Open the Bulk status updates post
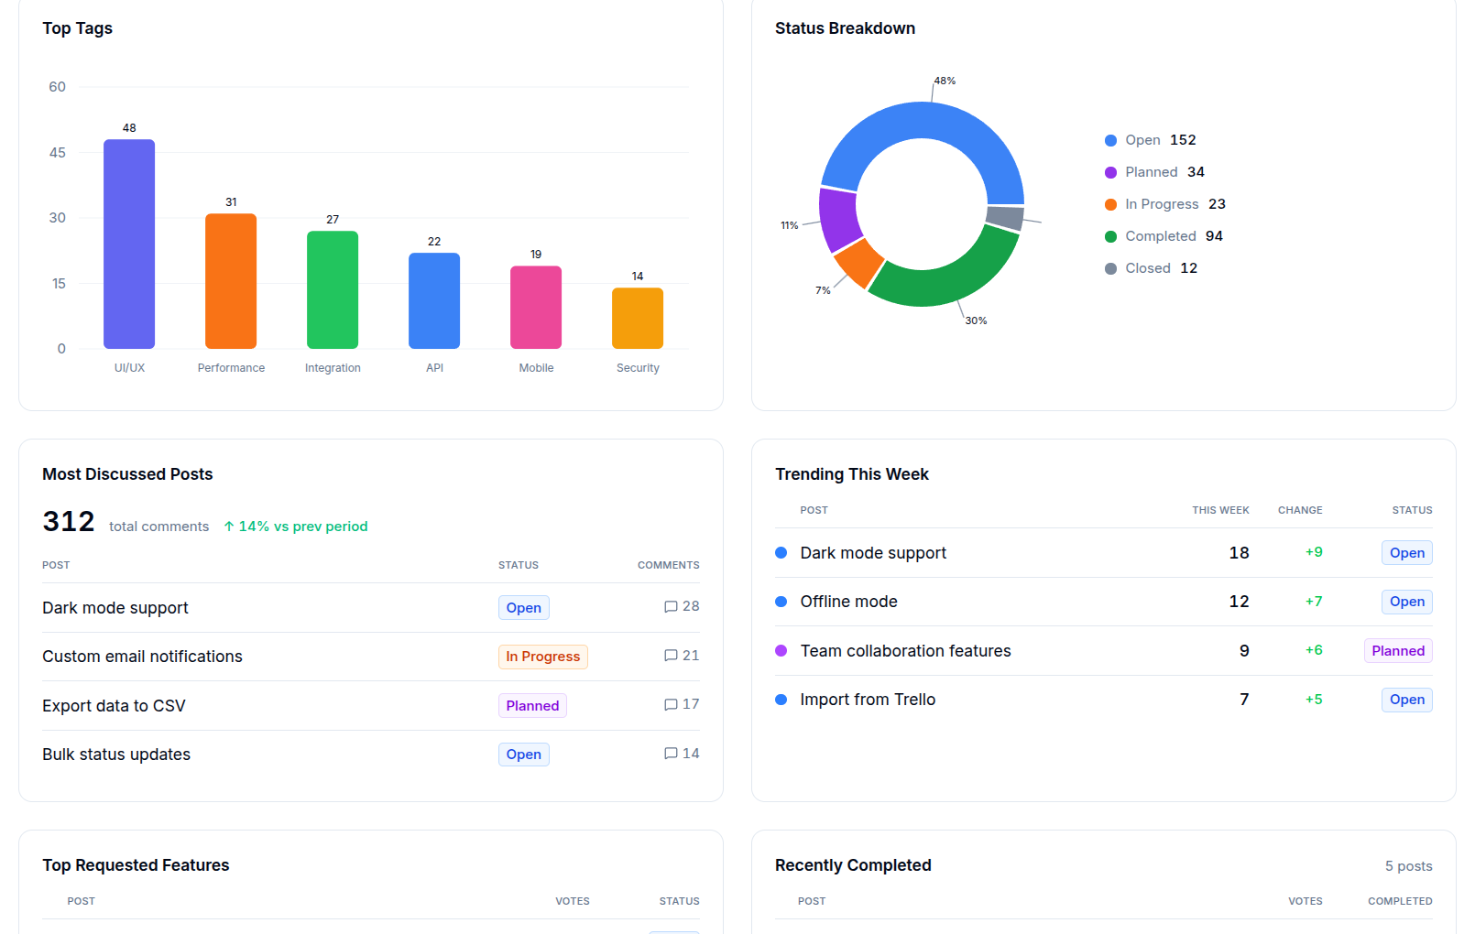This screenshot has width=1475, height=934. click(116, 755)
